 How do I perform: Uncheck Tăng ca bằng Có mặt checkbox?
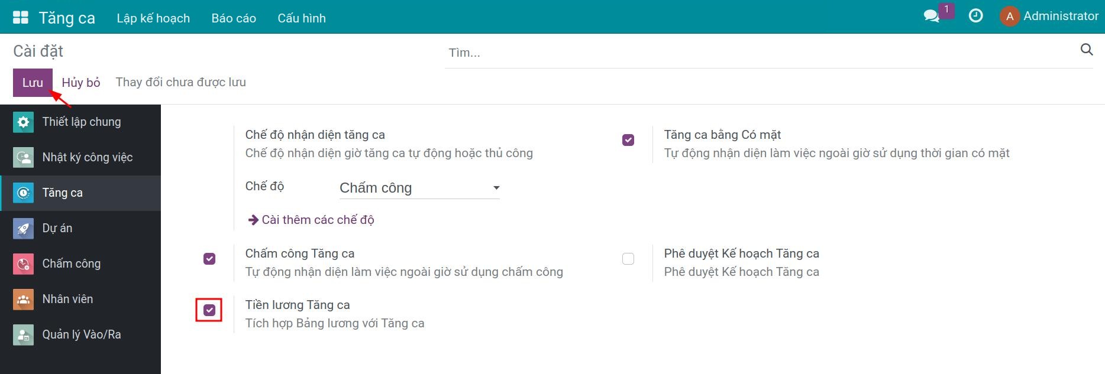(628, 140)
